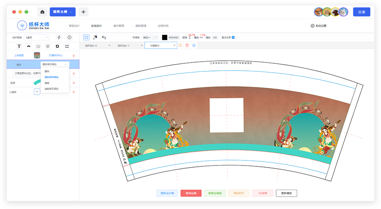Choose 国标 option in layout list
381x209 pixels.
pos(47,71)
